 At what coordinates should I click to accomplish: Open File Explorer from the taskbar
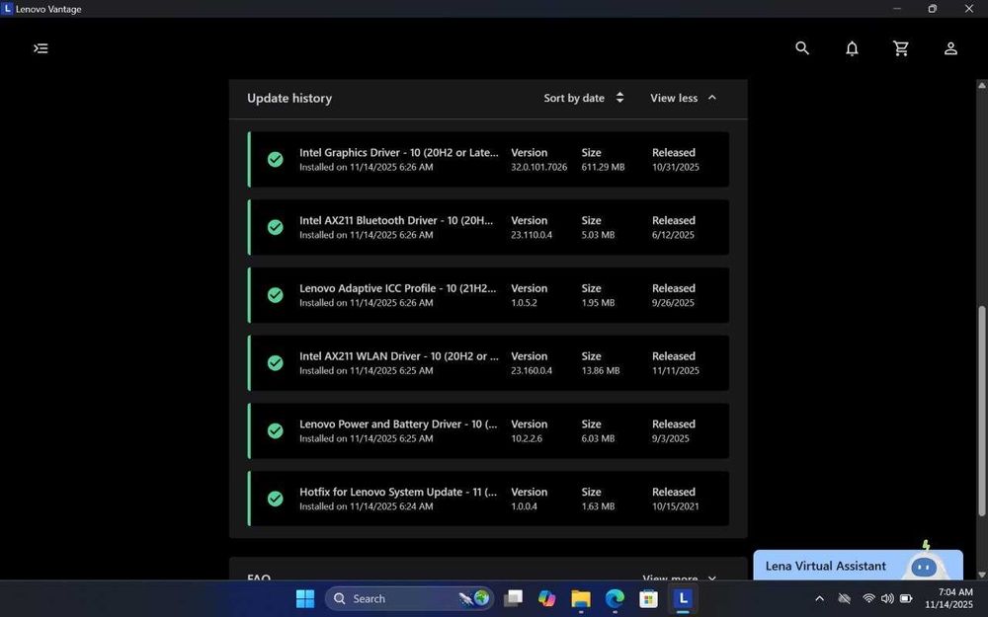[580, 598]
